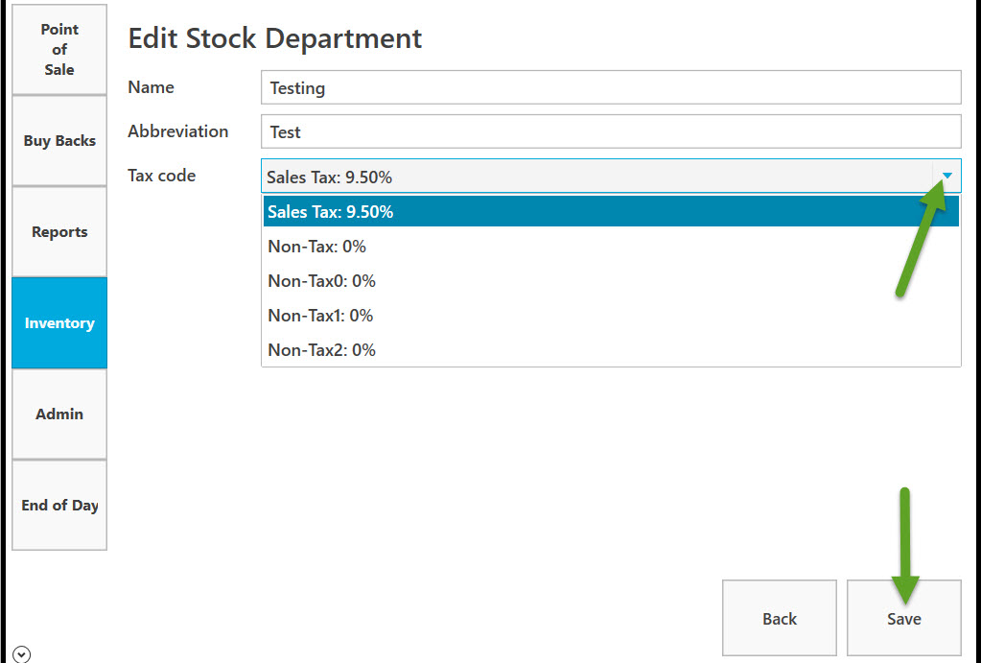
Task: Save the stock department changes
Action: point(903,618)
